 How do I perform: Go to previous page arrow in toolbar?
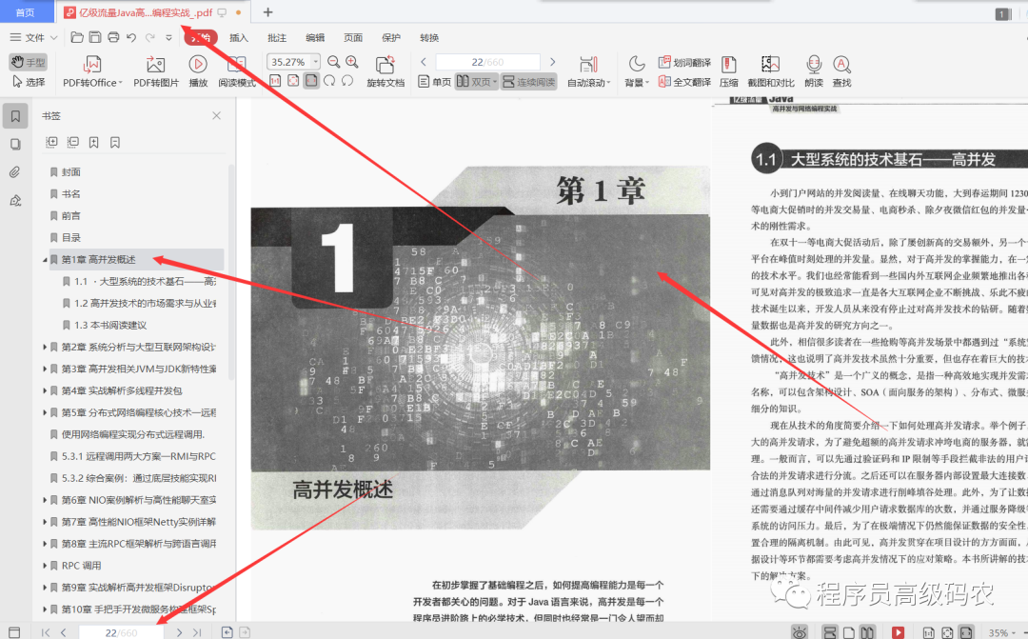click(424, 62)
